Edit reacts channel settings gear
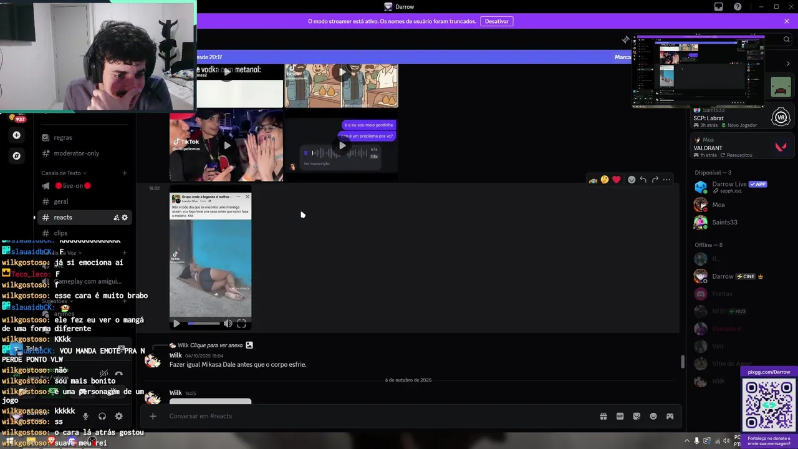The height and width of the screenshot is (449, 798). 125,218
